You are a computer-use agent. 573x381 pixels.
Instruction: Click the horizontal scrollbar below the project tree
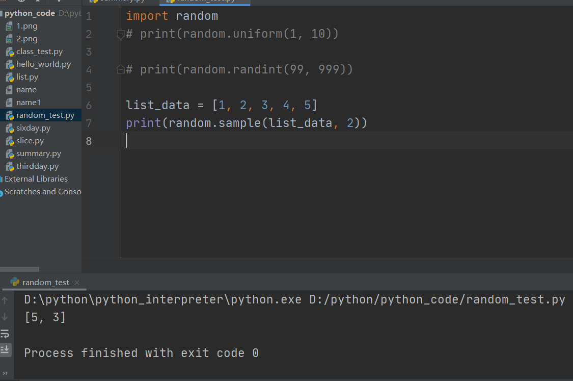tap(19, 269)
